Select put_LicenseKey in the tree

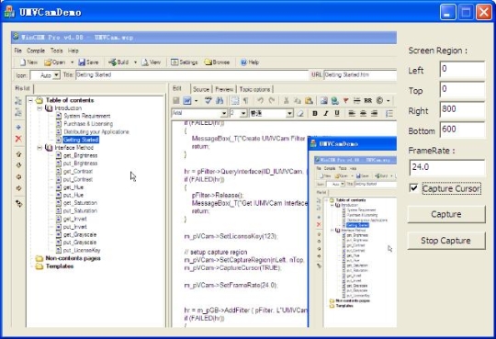tap(82, 251)
